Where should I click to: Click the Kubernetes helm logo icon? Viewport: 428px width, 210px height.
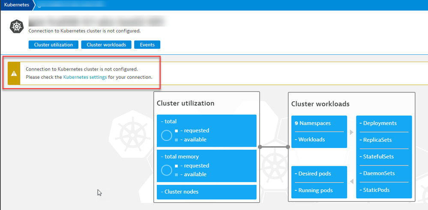point(17,27)
